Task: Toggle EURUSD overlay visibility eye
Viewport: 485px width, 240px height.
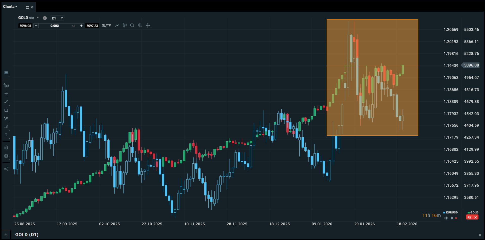Action: (446, 218)
